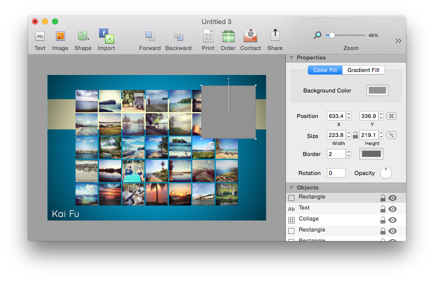This screenshot has height=281, width=434.
Task: Click the Print toolbar icon
Action: [208, 36]
